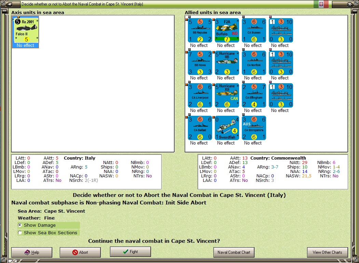The height and width of the screenshot is (263, 359).
Task: Click 'No effect' under BB Repulse
Action: point(199,46)
